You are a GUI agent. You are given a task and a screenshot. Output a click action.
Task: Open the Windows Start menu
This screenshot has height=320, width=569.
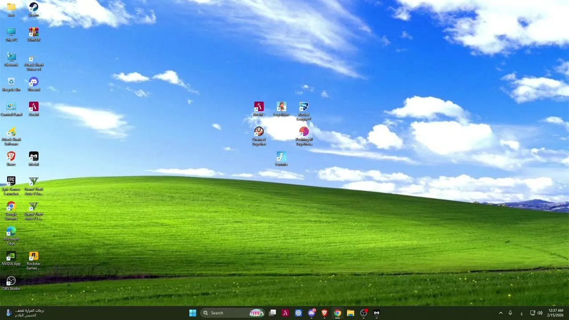[x=192, y=313]
